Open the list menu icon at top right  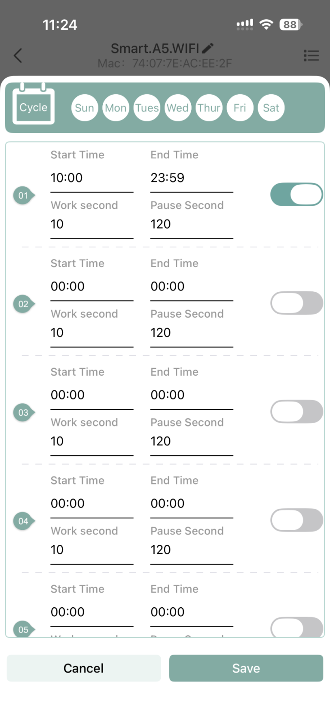tap(311, 56)
